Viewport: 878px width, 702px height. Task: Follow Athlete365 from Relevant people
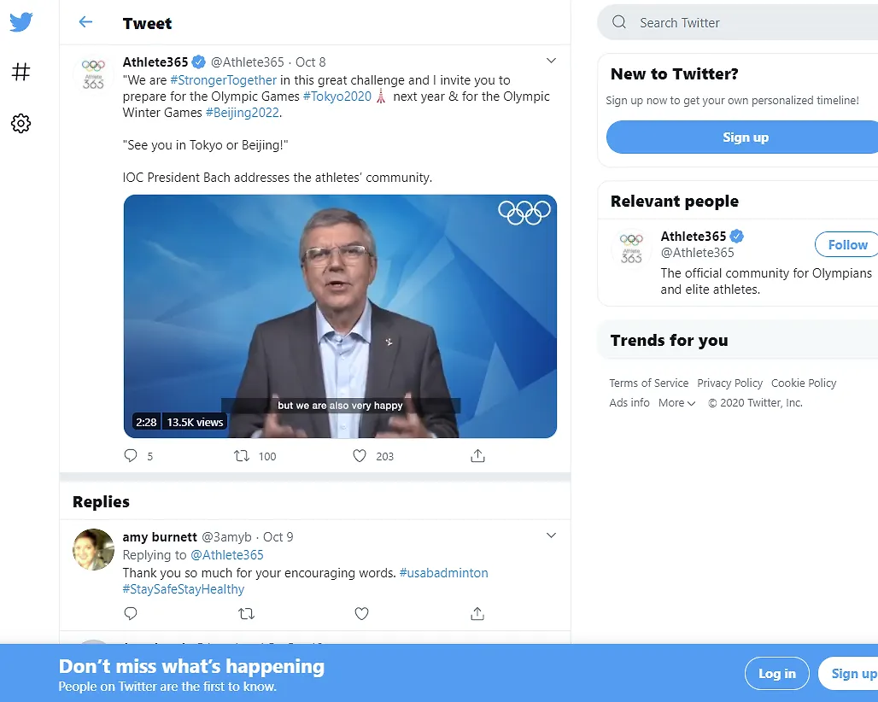tap(846, 244)
